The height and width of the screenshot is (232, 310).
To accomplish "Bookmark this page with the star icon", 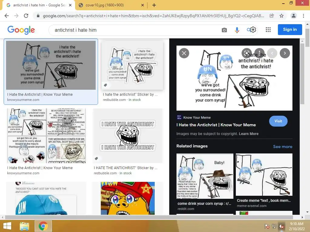I will pyautogui.click(x=282, y=16).
